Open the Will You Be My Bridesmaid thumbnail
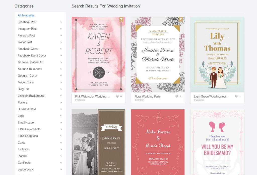 pos(217,142)
